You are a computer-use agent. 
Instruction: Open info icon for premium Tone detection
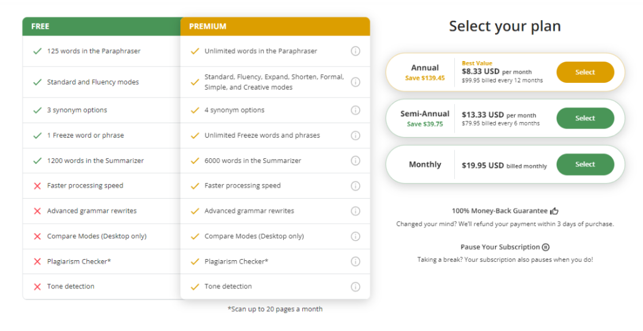pos(355,287)
